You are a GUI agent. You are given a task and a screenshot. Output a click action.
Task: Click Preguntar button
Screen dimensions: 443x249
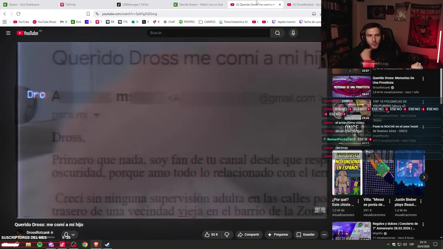click(278, 234)
